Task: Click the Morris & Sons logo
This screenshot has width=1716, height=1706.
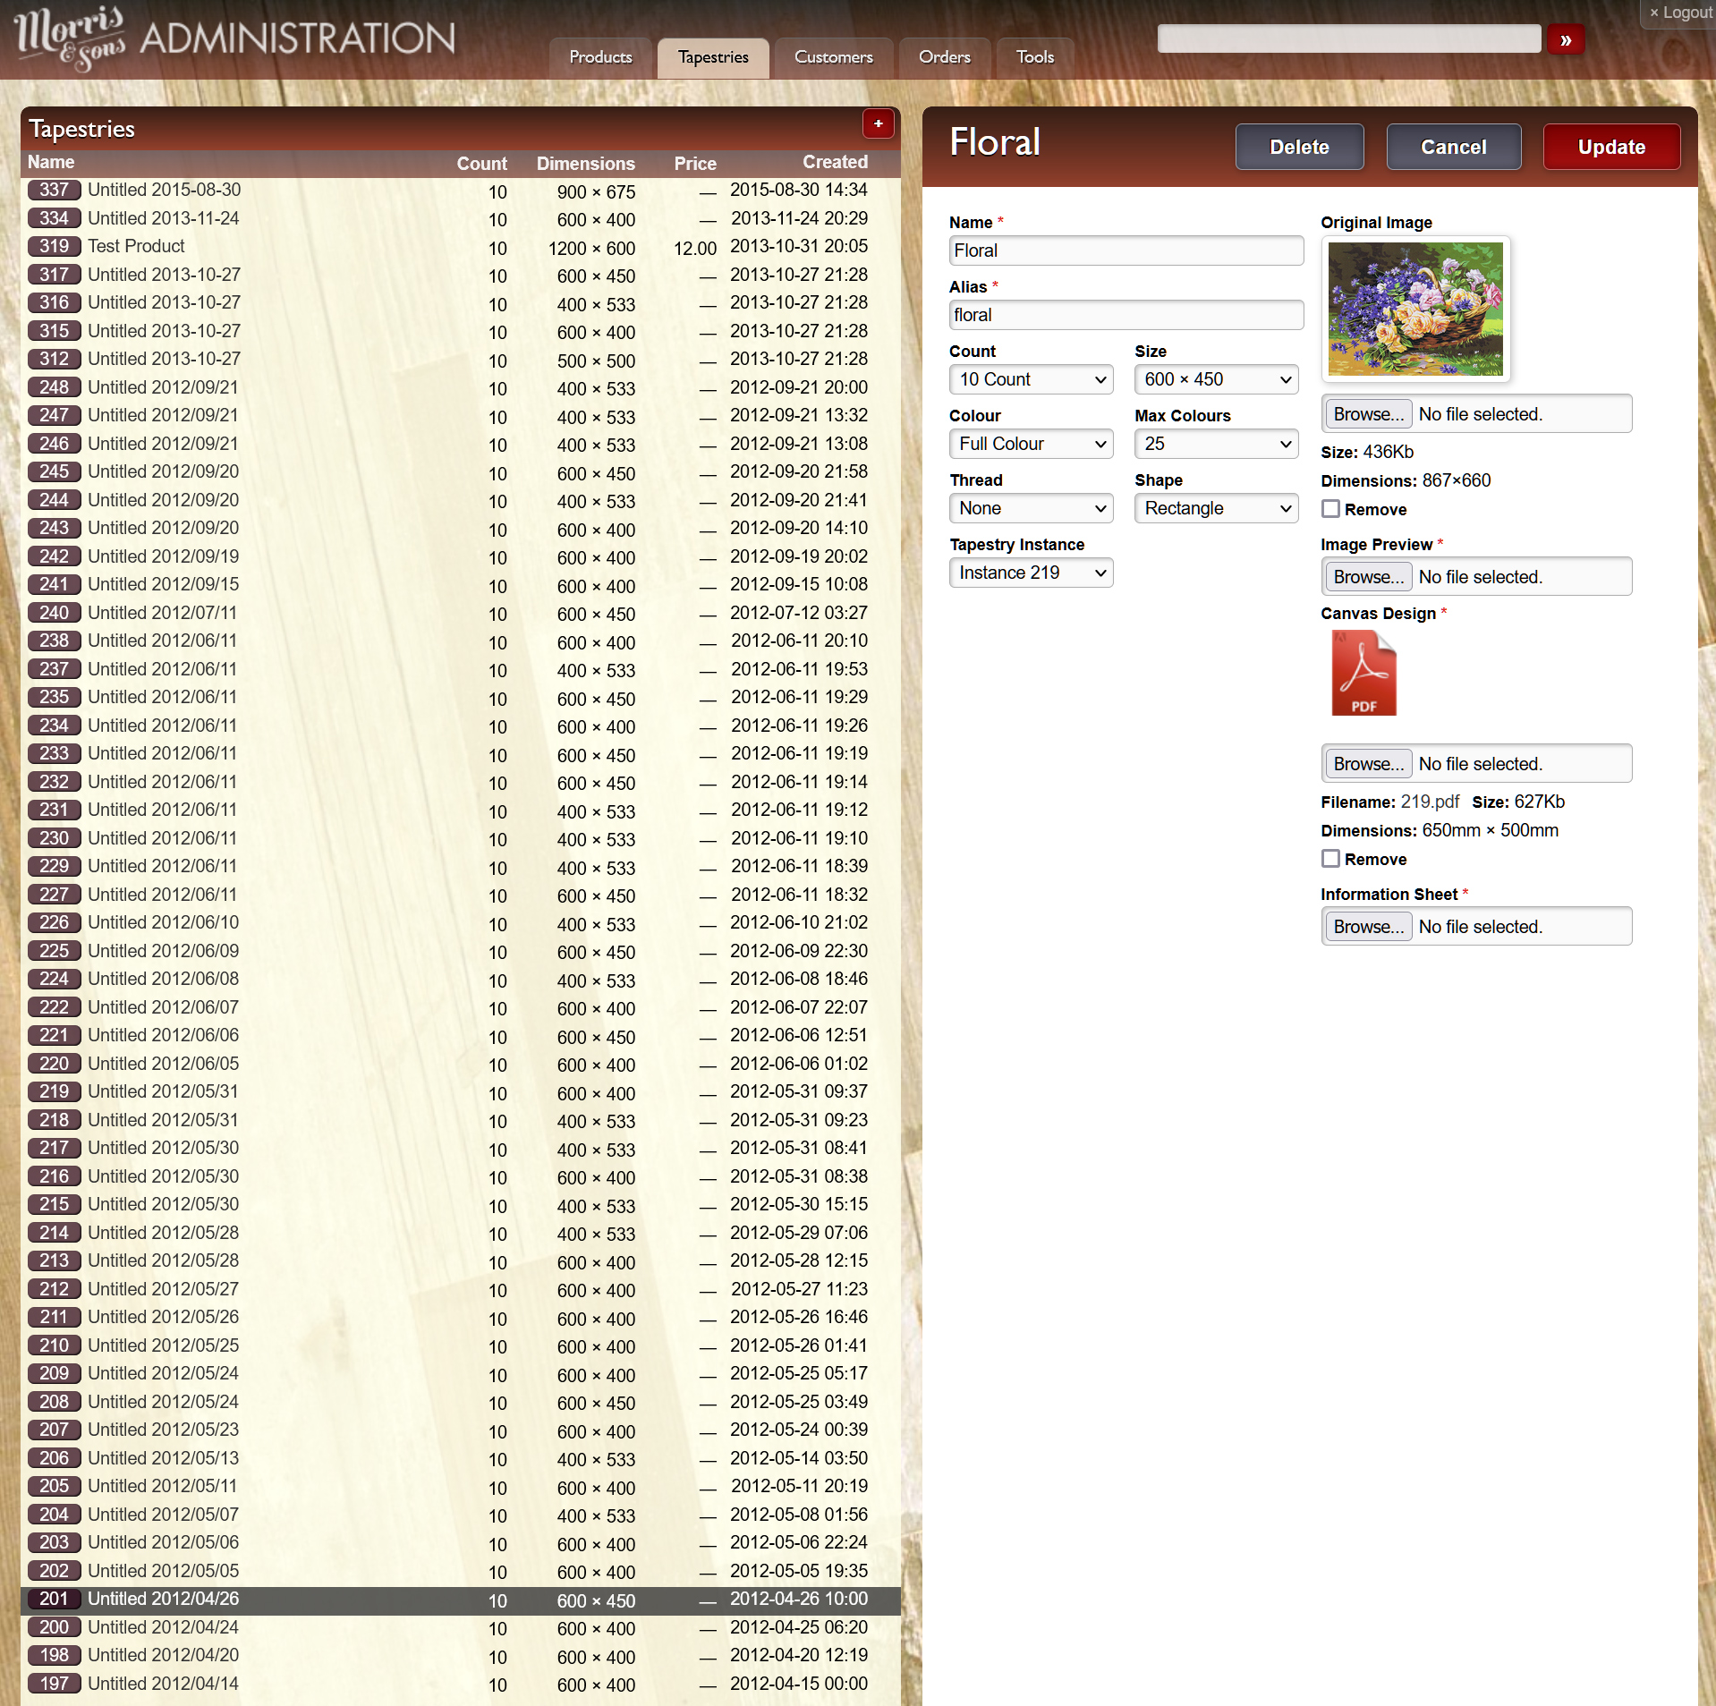Action: click(x=70, y=38)
